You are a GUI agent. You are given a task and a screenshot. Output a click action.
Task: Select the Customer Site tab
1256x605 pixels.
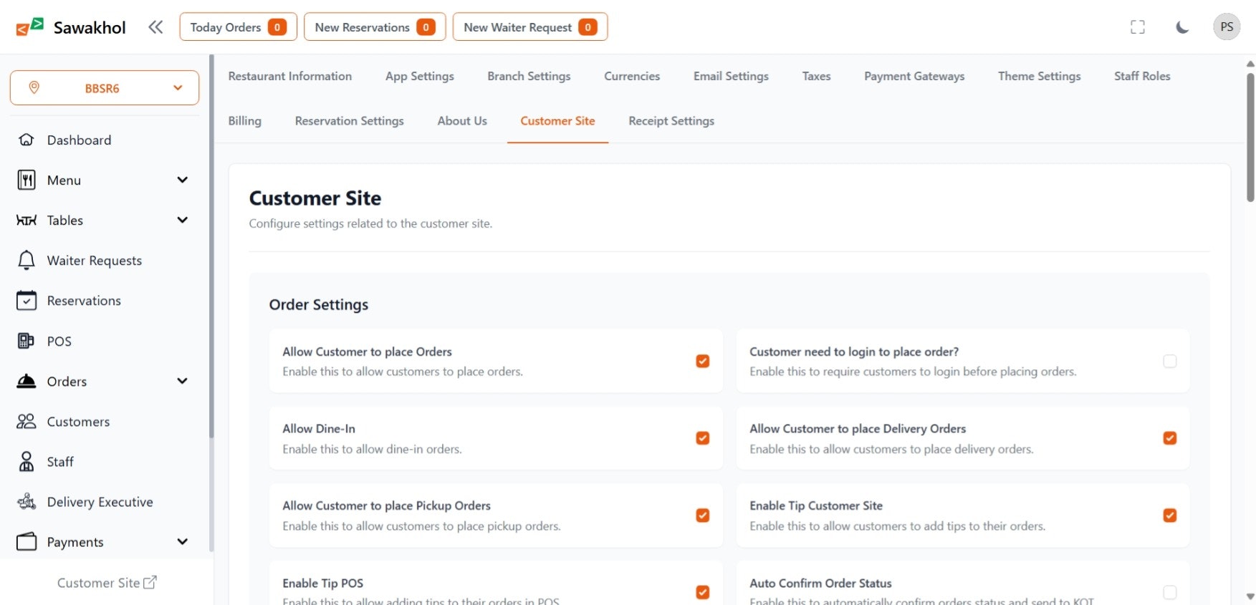557,121
